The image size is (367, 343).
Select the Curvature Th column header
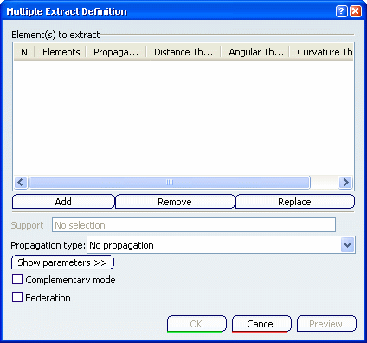pyautogui.click(x=322, y=52)
